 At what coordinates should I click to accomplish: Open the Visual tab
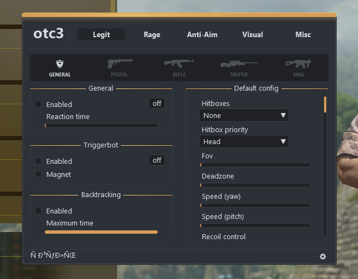pos(252,34)
